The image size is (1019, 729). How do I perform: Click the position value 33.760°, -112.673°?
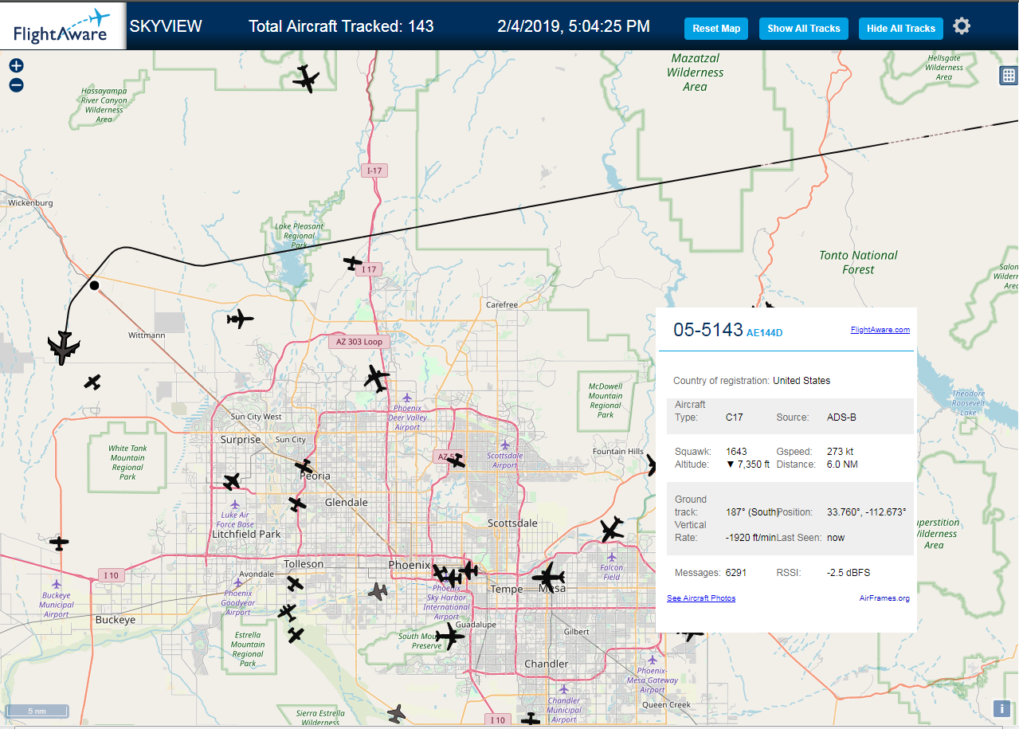867,512
